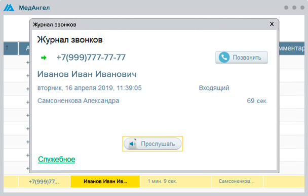The width and height of the screenshot is (308, 196).
Task: Click the МедАнгел logo icon
Action: click(9, 8)
